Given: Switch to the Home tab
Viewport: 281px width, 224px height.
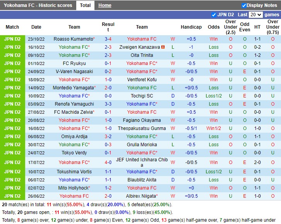Looking at the screenshot, I should click(x=105, y=5).
